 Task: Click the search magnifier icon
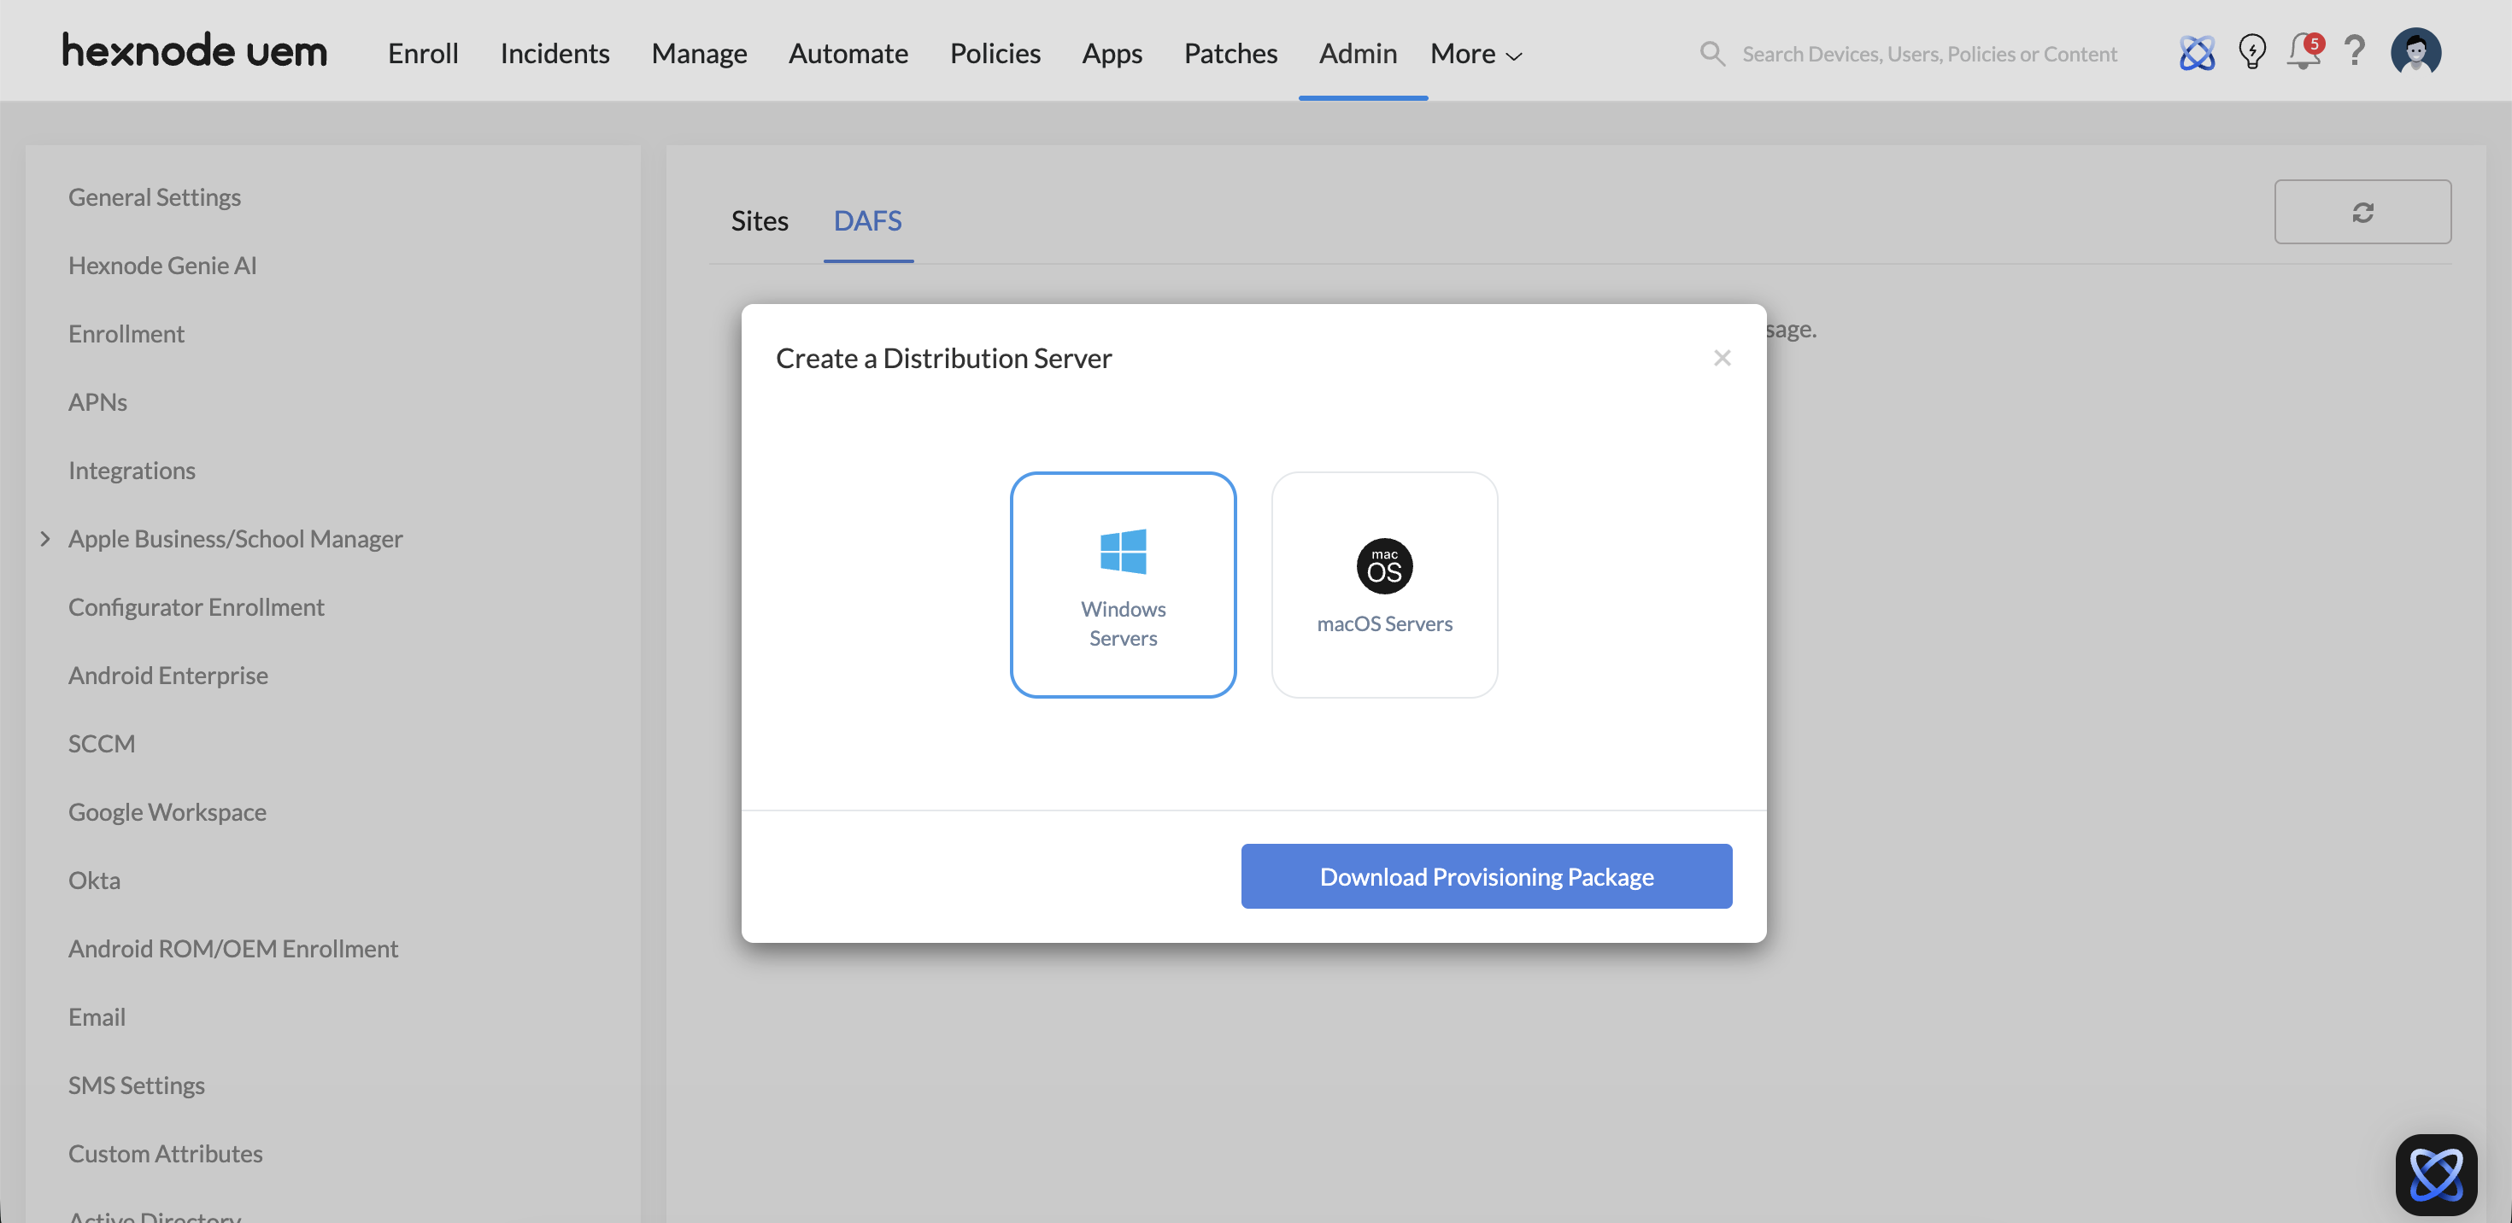pos(1712,54)
